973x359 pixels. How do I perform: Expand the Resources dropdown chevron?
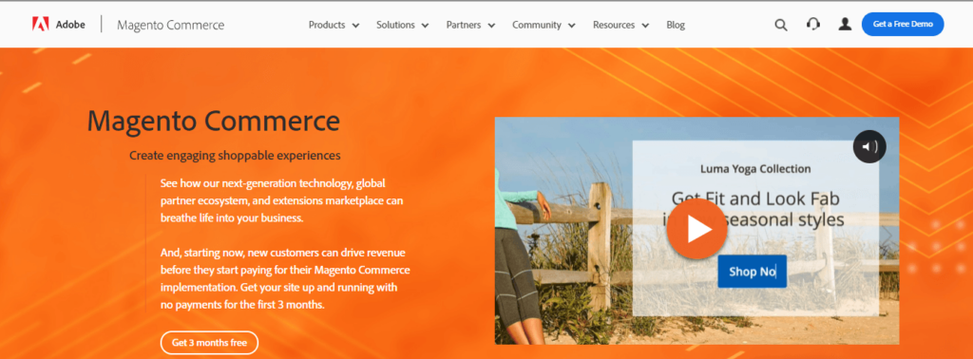coord(645,26)
